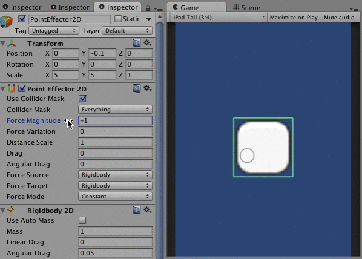Open Rigidbody 2D help reference

coord(136,210)
